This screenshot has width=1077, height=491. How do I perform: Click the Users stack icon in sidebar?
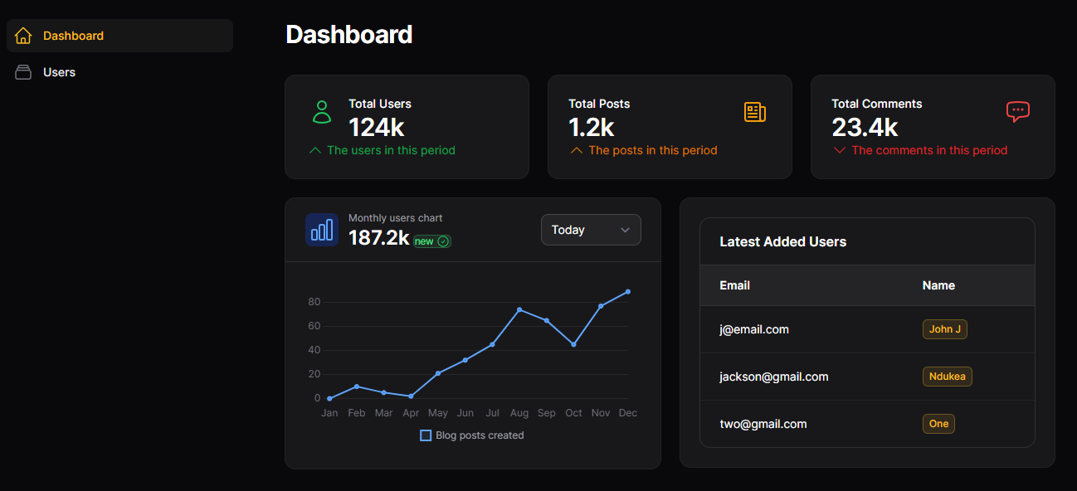point(23,72)
